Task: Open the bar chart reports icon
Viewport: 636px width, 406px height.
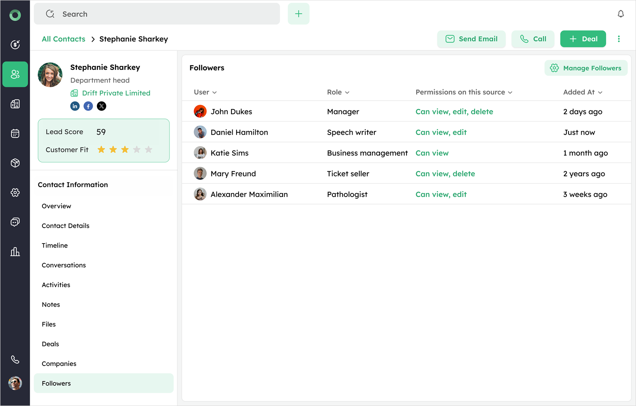Action: tap(15, 251)
